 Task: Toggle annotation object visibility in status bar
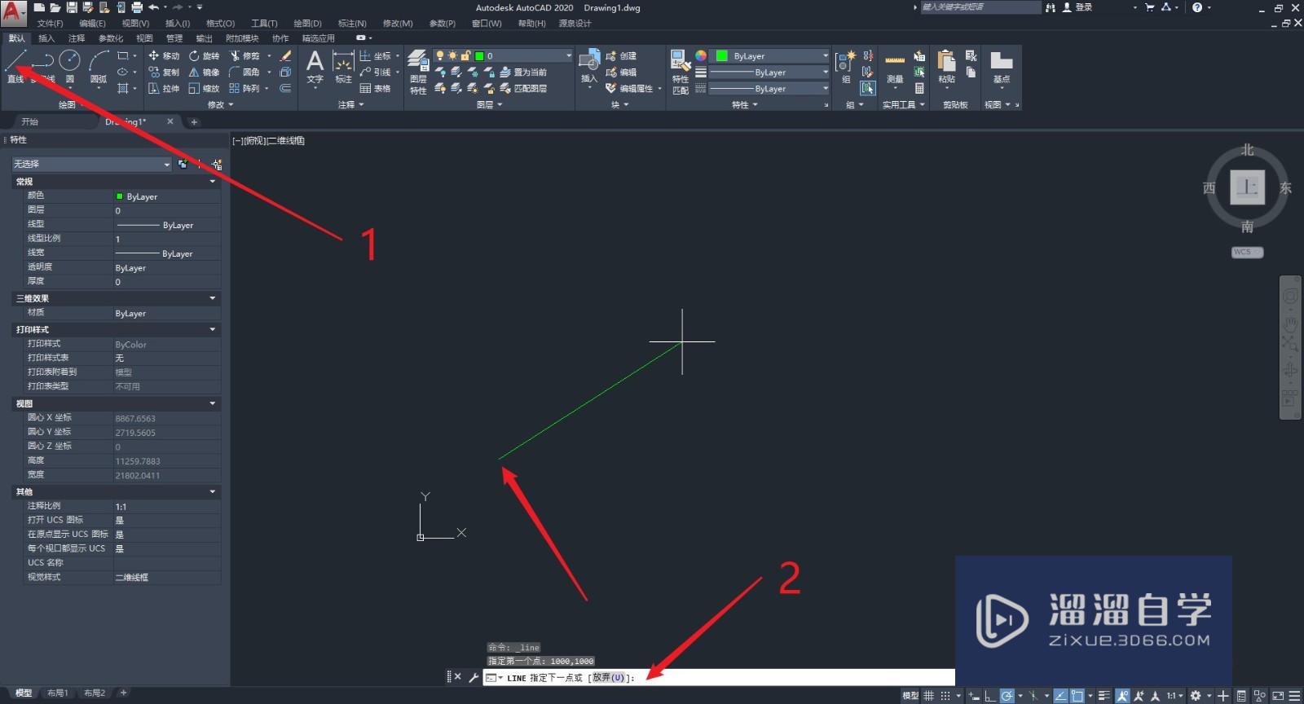(x=1122, y=696)
